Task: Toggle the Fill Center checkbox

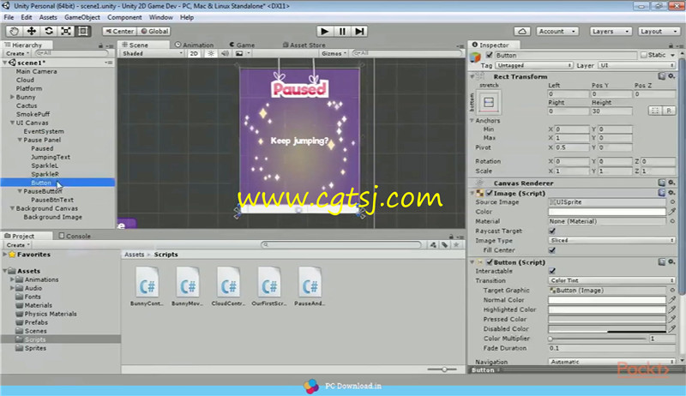Action: pos(552,250)
